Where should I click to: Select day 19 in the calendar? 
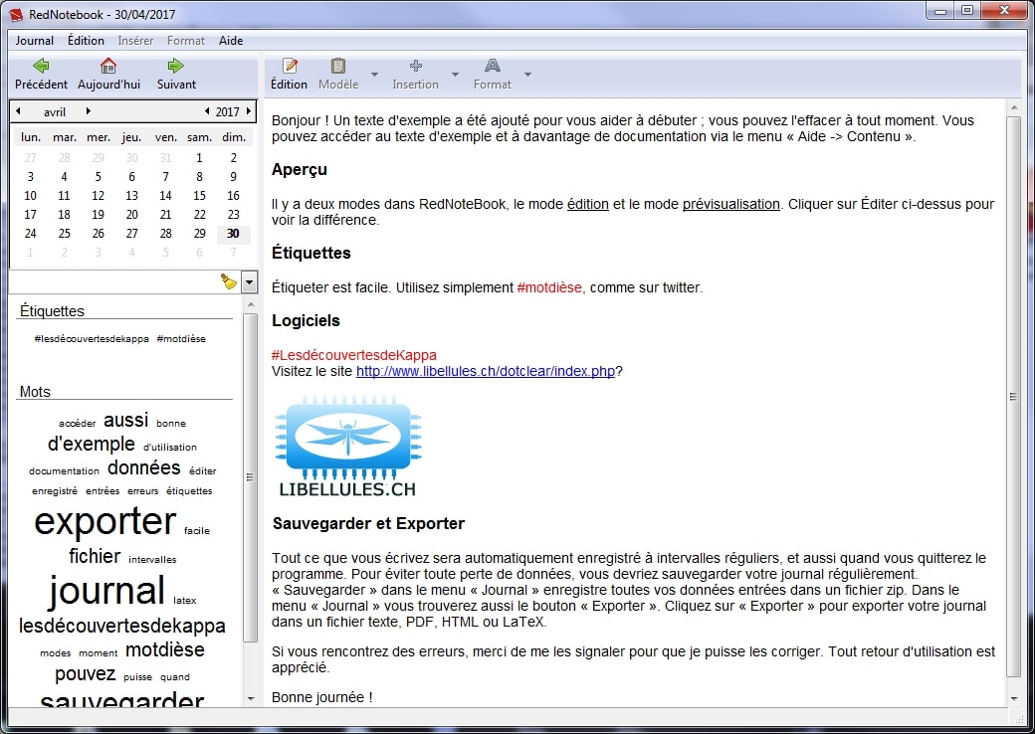click(98, 214)
